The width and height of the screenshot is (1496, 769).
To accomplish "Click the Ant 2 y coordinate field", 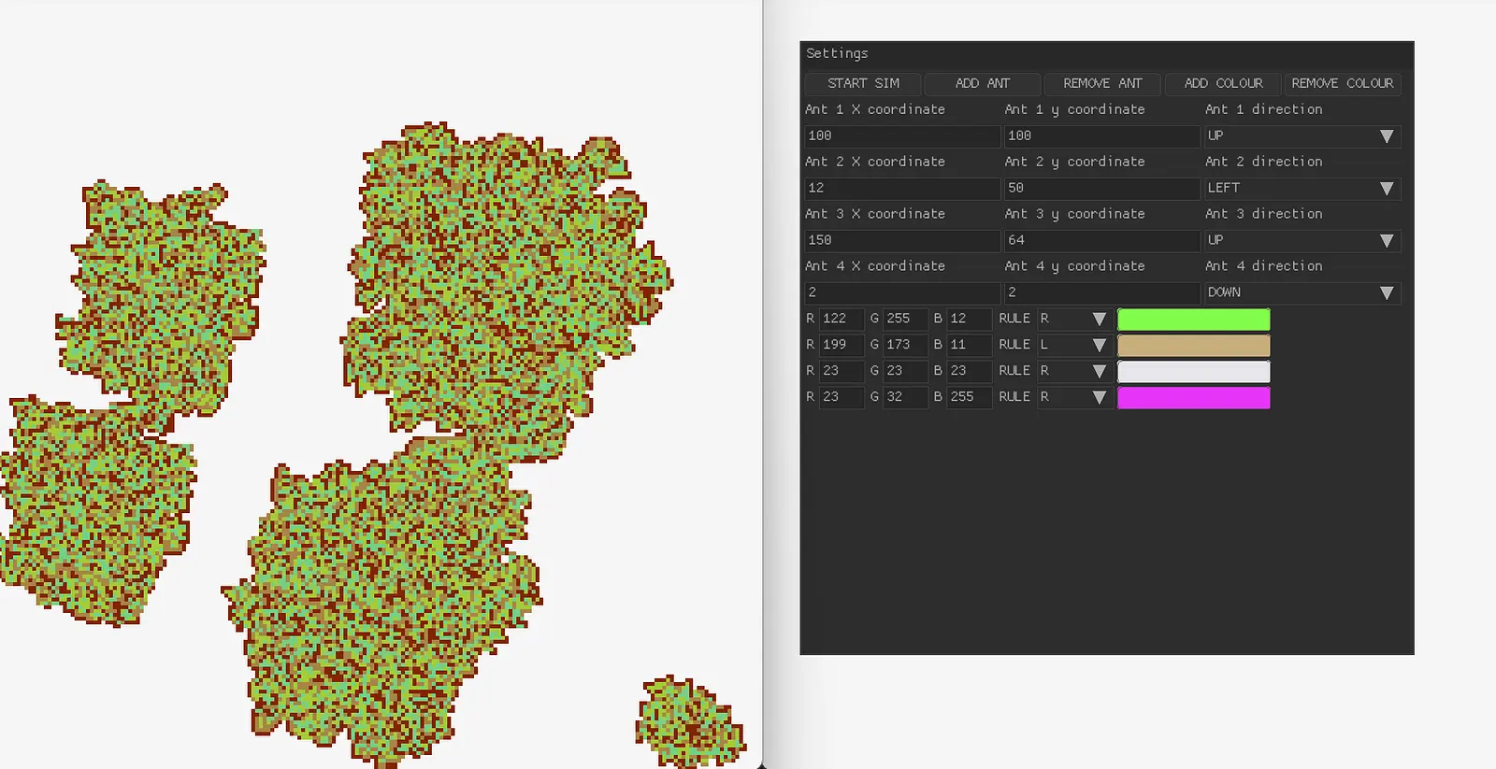I will click(x=1101, y=189).
